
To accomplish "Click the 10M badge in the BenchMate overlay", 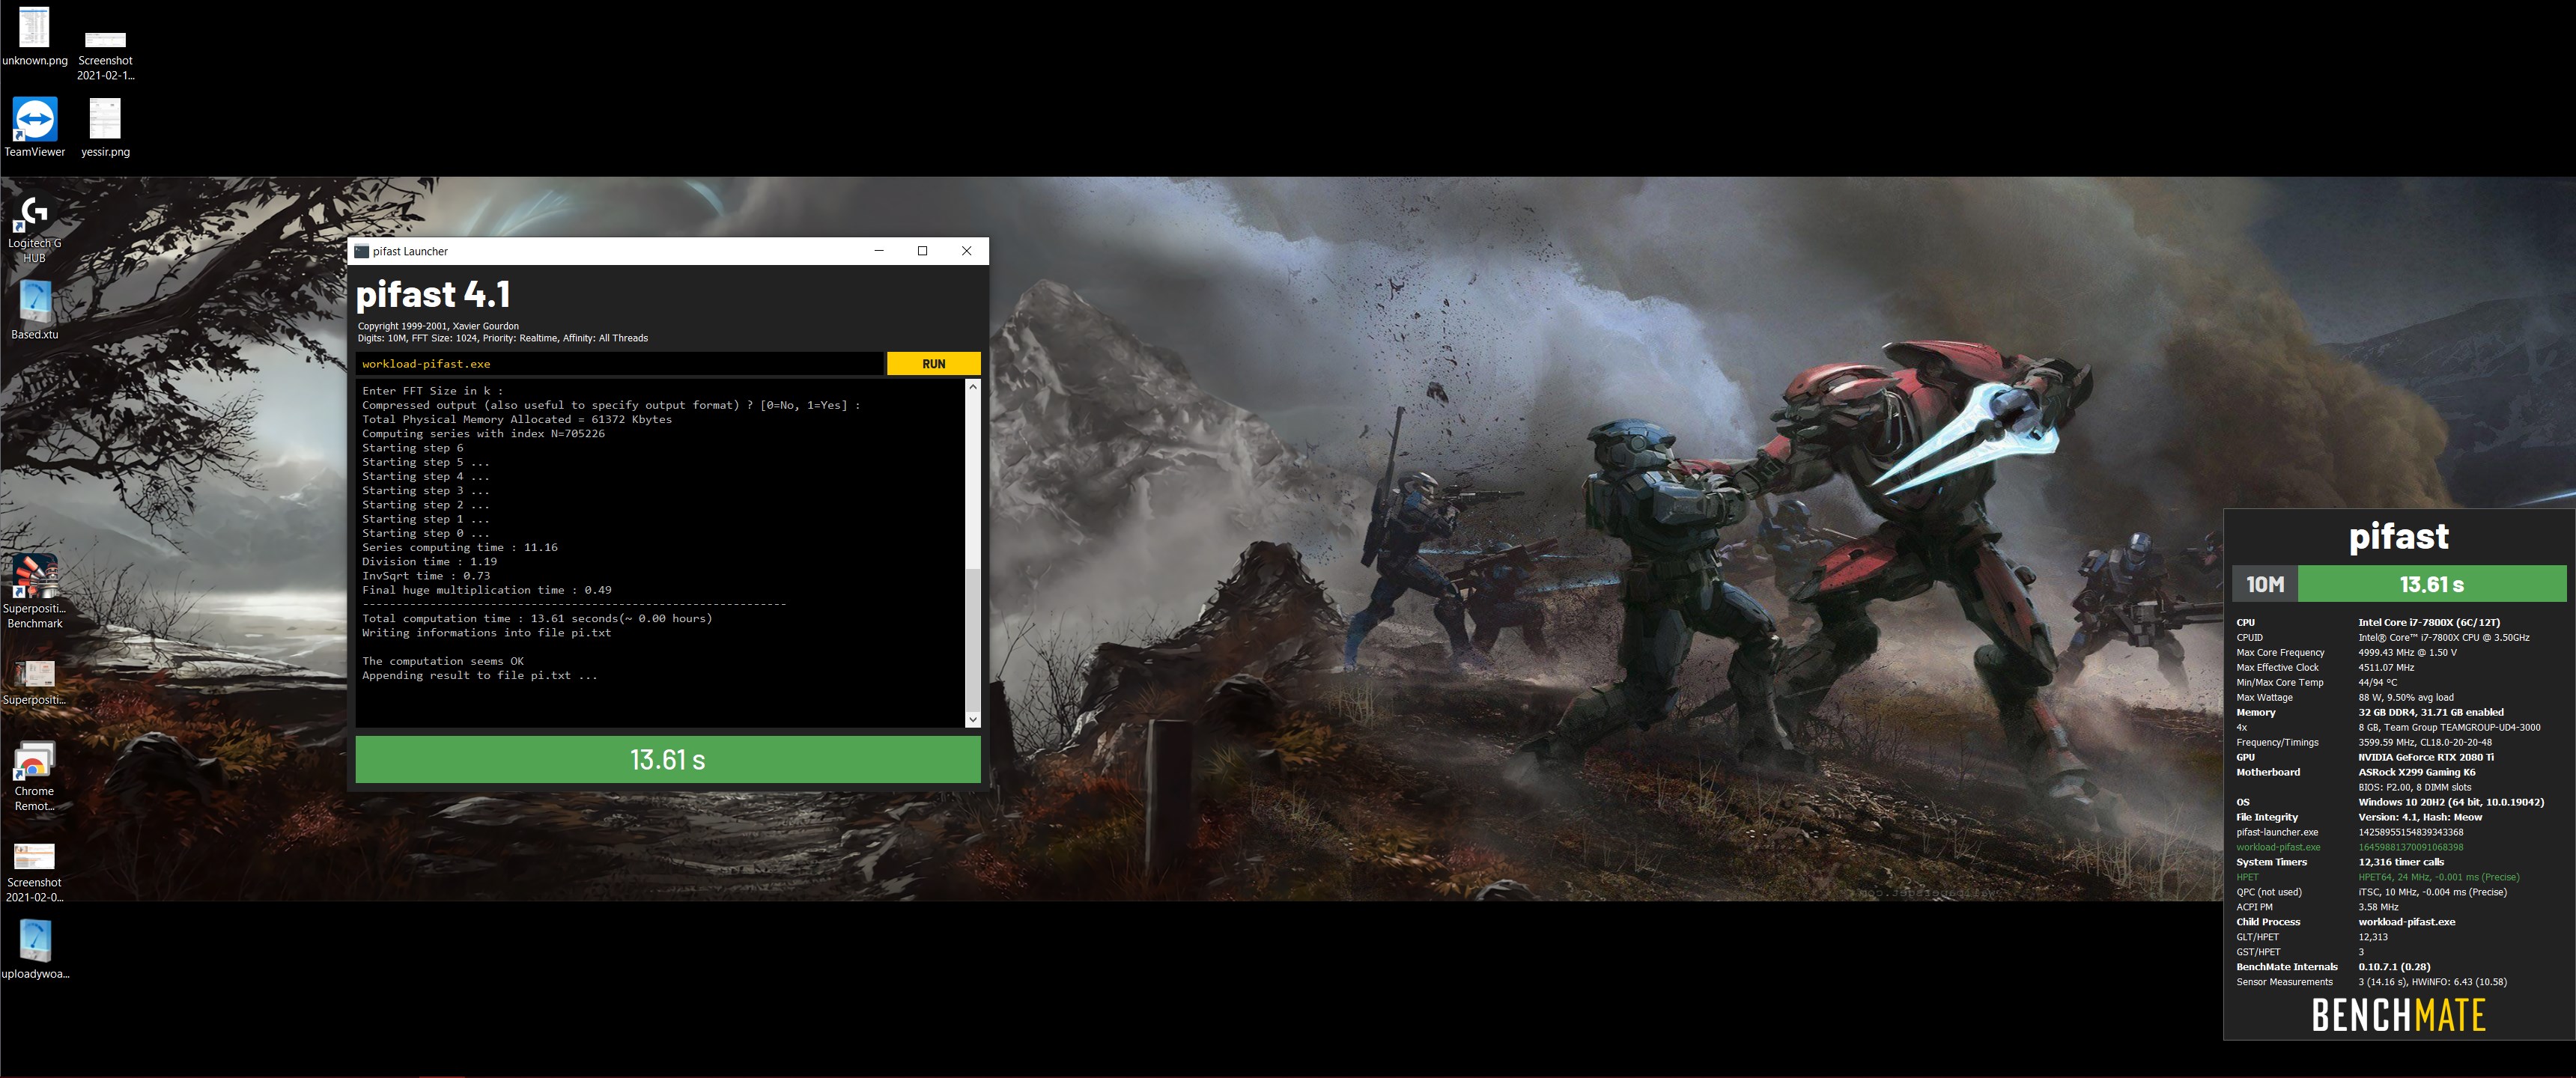I will (2265, 585).
